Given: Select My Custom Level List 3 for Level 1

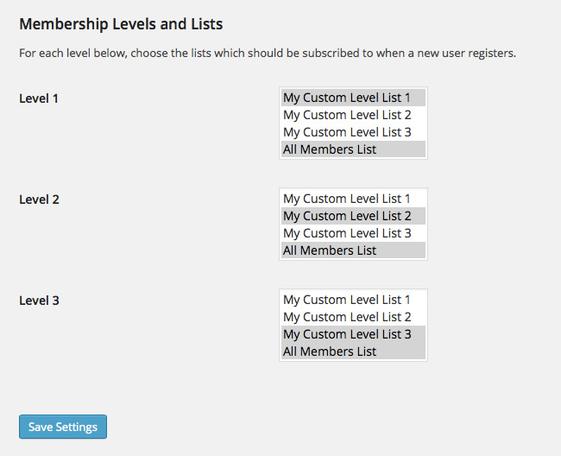Looking at the screenshot, I should (x=353, y=132).
